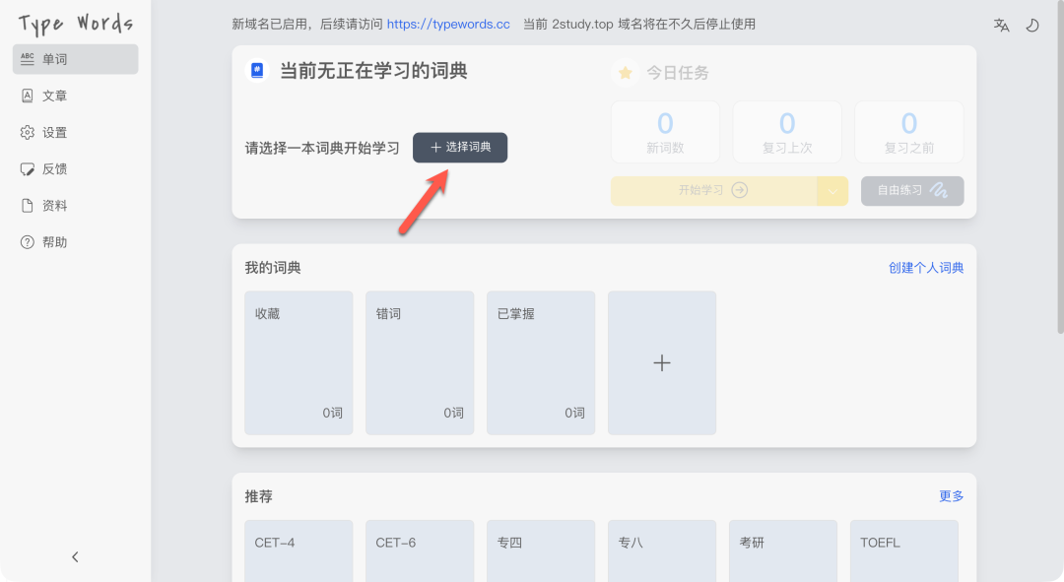The width and height of the screenshot is (1064, 582).
Task: Click the 自由练习 button
Action: pyautogui.click(x=912, y=191)
